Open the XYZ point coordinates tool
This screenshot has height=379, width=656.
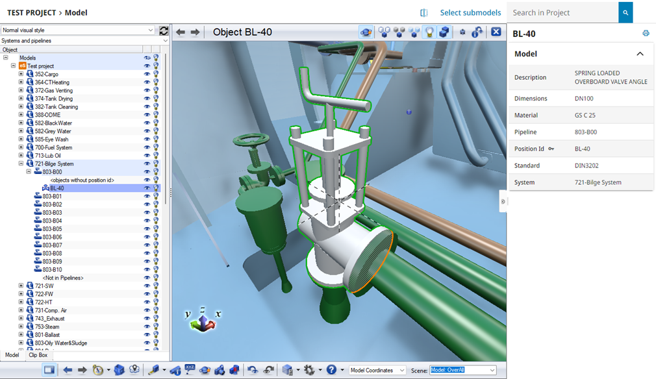click(190, 369)
